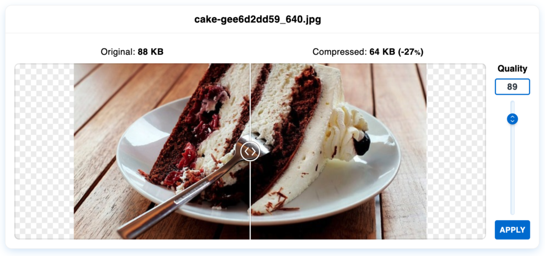Viewport: 545px width, 256px height.
Task: Click the right transparent checkerboard area
Action: pyautogui.click(x=456, y=152)
